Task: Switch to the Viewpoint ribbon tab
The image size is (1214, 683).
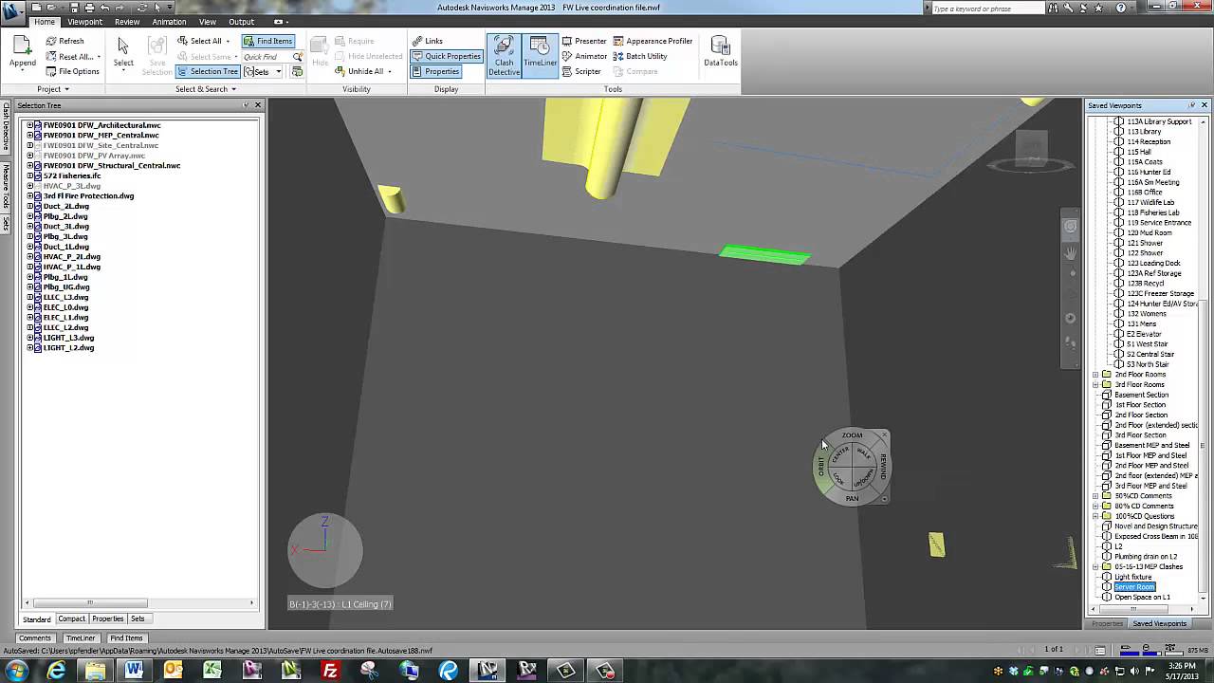Action: tap(85, 22)
